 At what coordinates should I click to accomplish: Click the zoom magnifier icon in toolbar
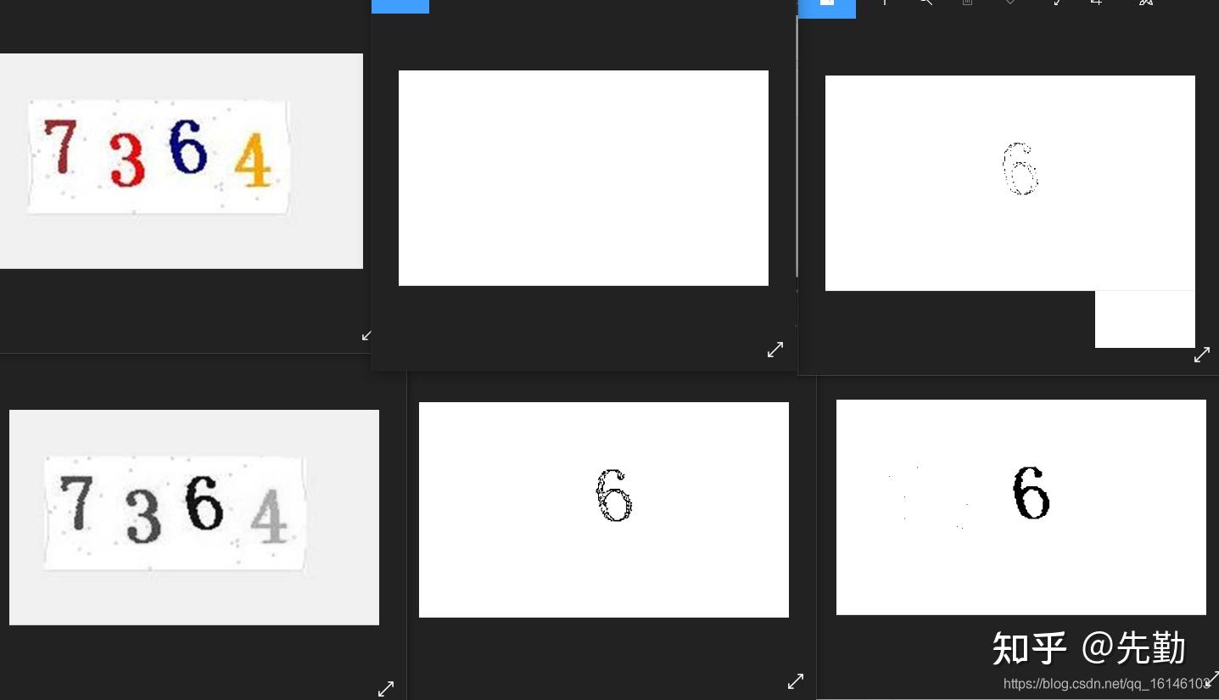tap(925, 3)
